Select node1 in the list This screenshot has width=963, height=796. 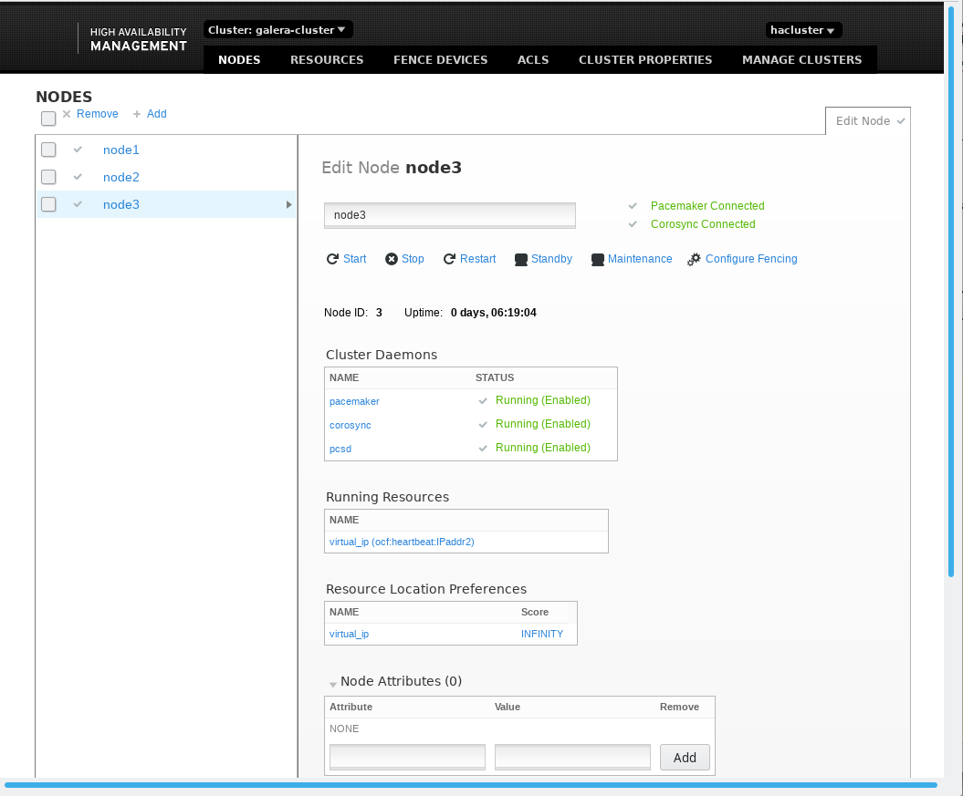pos(121,150)
